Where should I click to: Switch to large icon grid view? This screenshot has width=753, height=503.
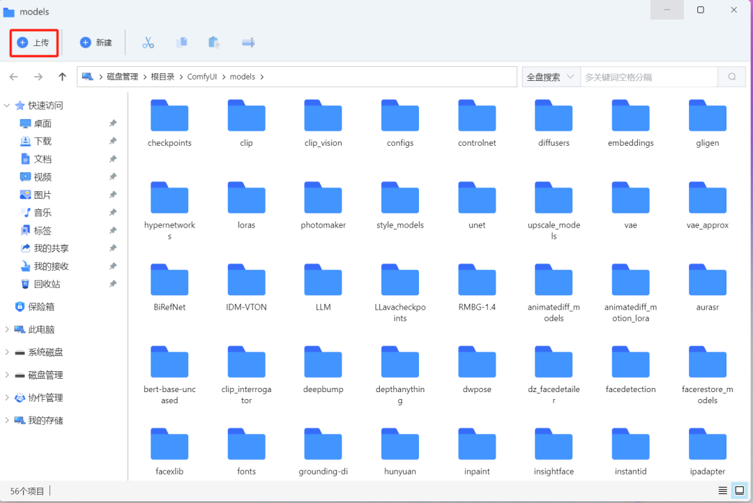pyautogui.click(x=740, y=490)
